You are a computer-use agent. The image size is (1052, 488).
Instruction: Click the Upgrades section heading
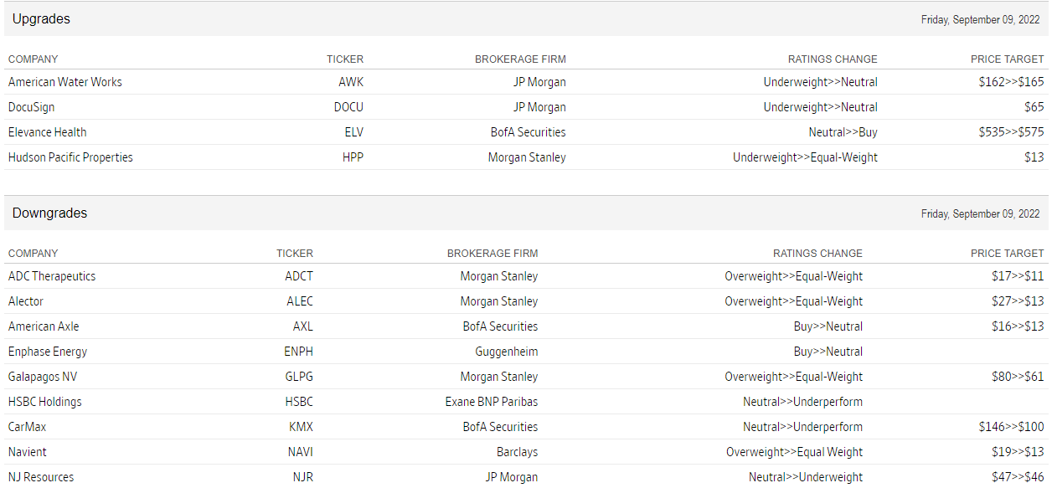pos(41,19)
